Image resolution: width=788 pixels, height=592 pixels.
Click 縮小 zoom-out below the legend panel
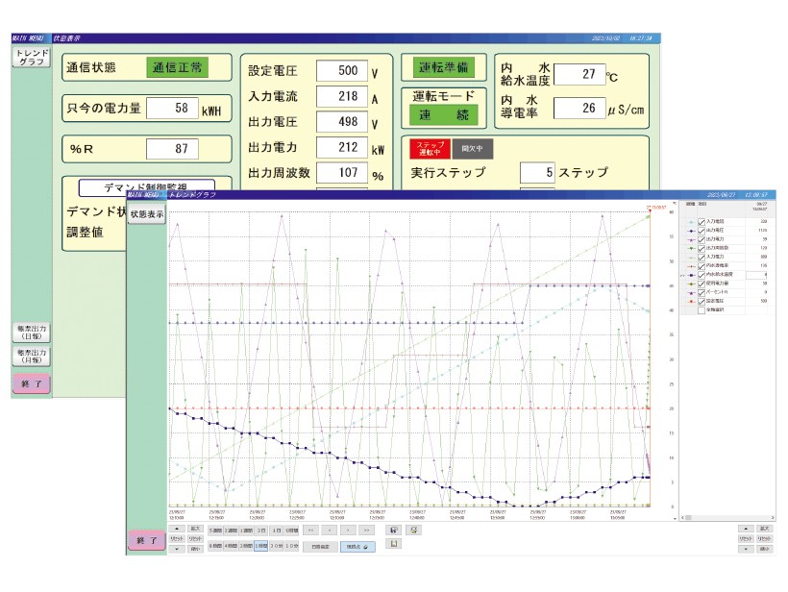pos(765,549)
